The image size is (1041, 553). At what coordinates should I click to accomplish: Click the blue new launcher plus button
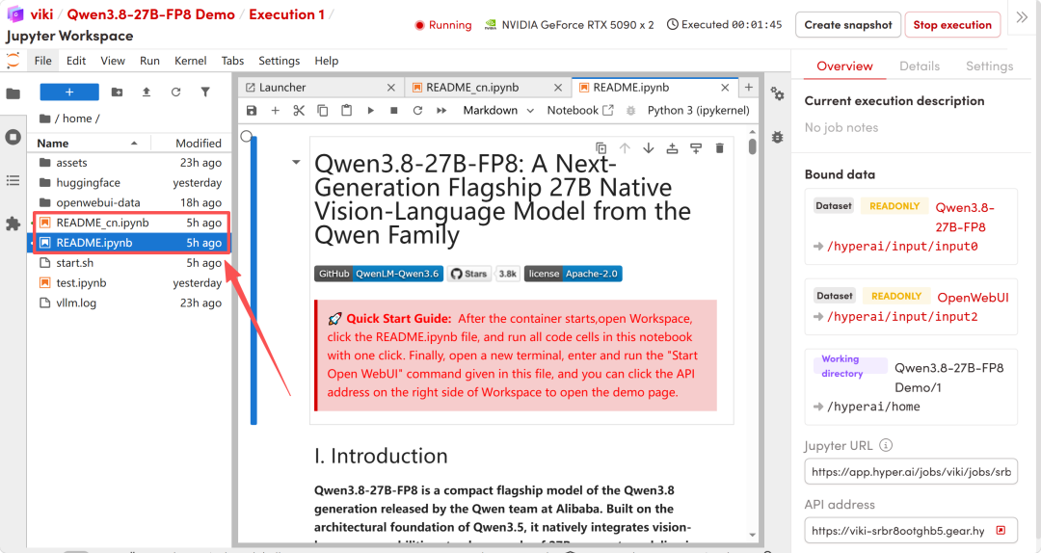(69, 92)
